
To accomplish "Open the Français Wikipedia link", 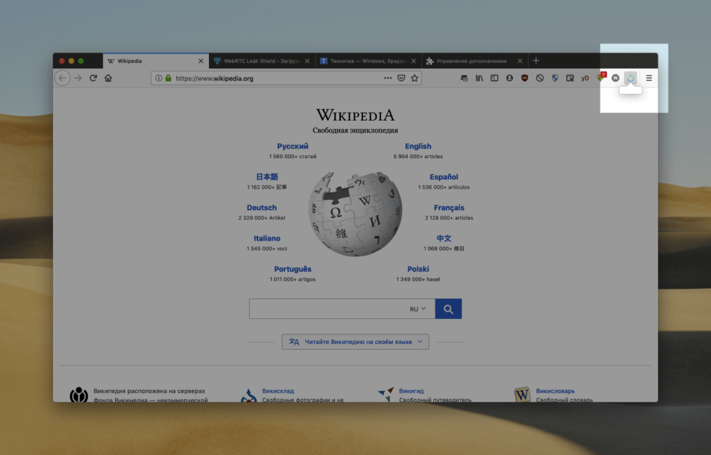I will (449, 207).
